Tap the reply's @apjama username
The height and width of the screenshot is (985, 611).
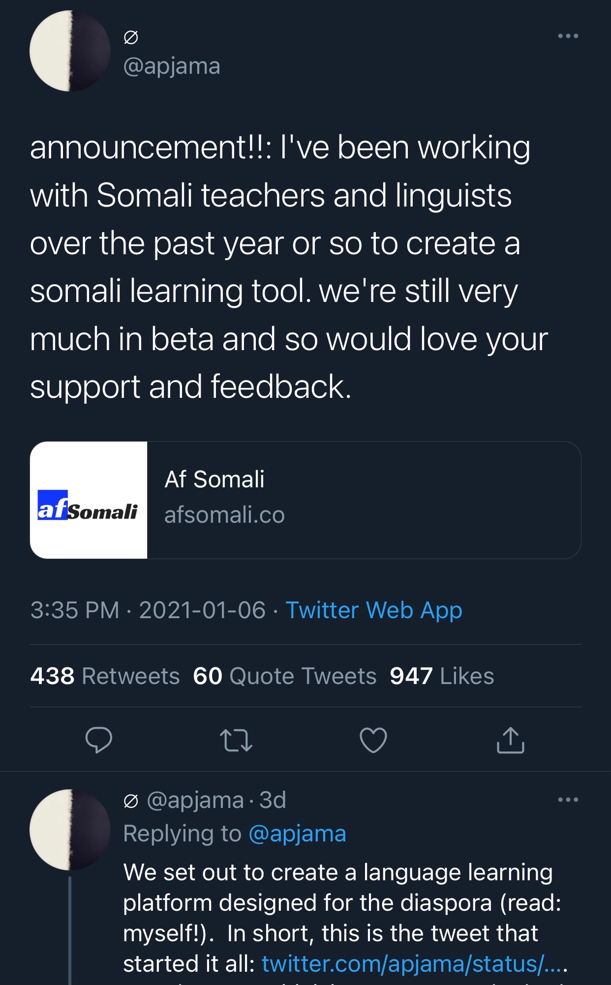coord(195,800)
